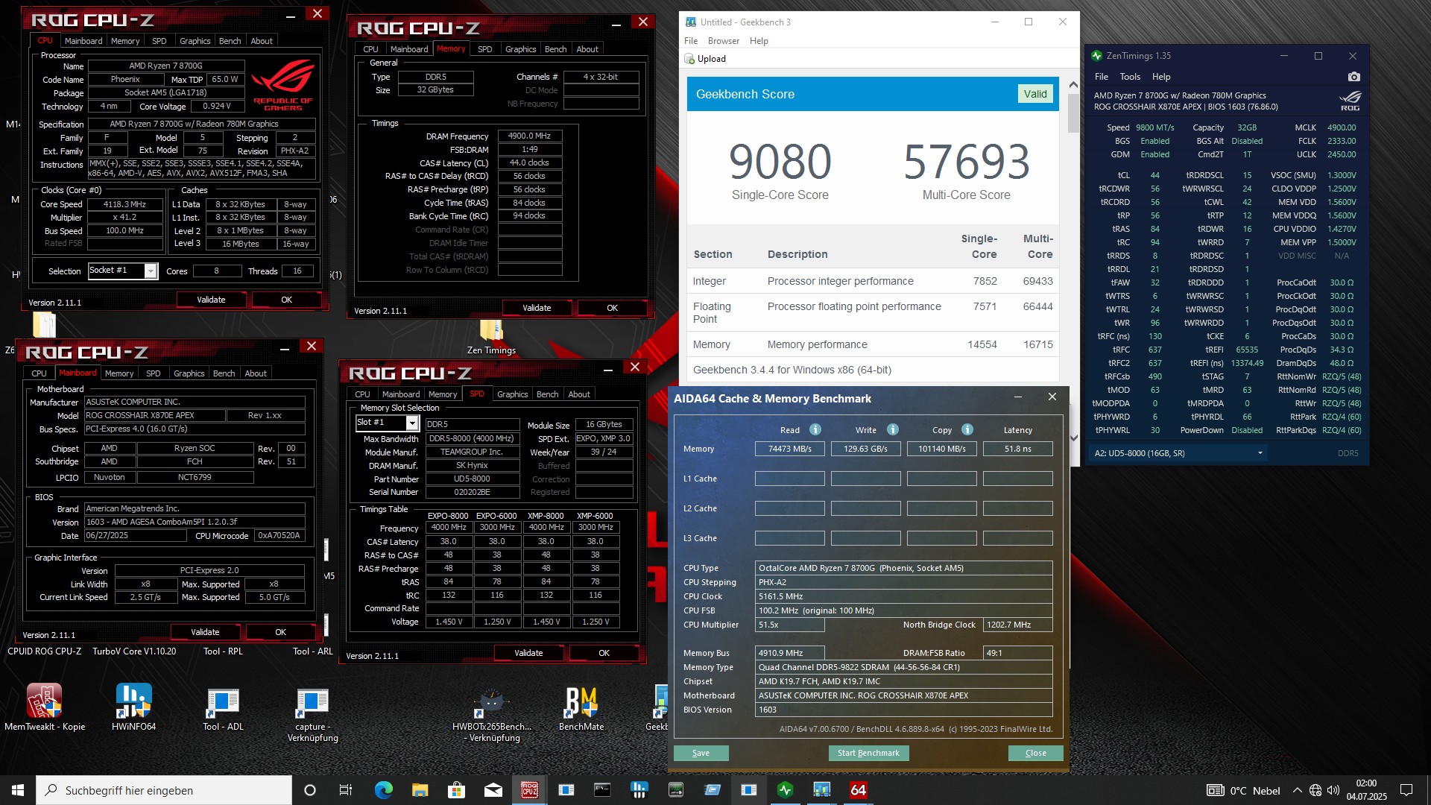1431x805 pixels.
Task: Expand the A2: UD5-8000 module dropdown in ZenTimings
Action: 1260,453
